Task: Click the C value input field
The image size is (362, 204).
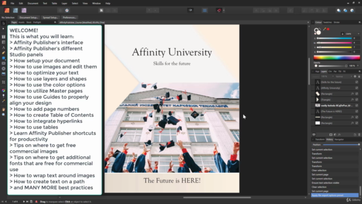Action: (356, 39)
